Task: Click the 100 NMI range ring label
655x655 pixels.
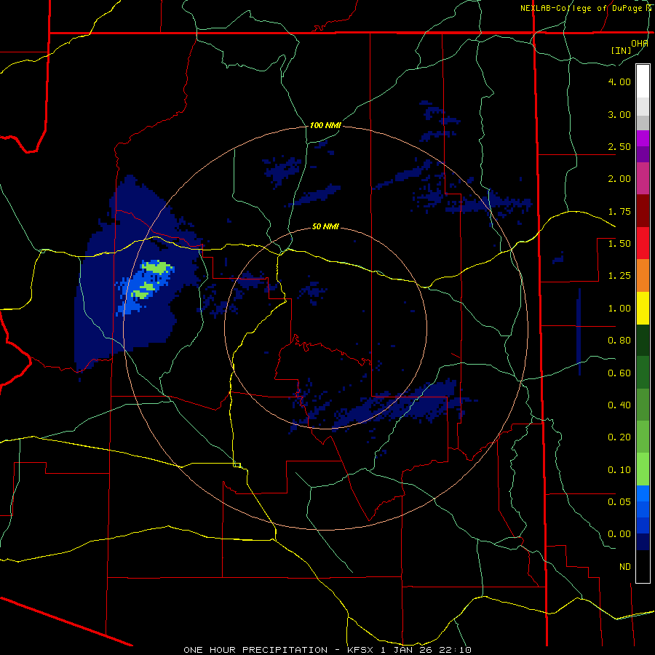Action: pos(325,125)
